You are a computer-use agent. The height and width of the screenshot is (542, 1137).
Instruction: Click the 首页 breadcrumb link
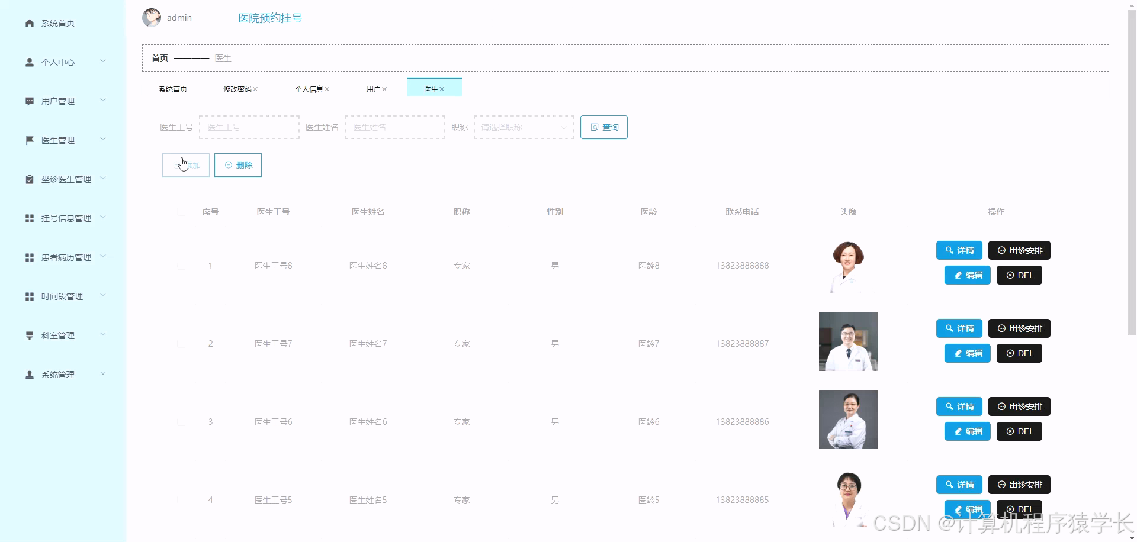pos(160,58)
